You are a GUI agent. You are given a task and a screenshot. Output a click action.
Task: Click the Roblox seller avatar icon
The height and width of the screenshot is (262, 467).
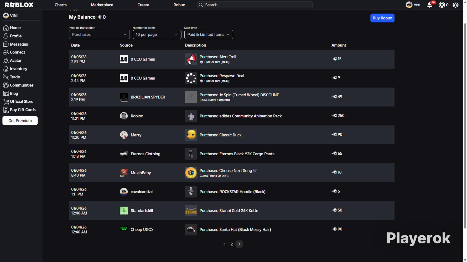click(124, 116)
